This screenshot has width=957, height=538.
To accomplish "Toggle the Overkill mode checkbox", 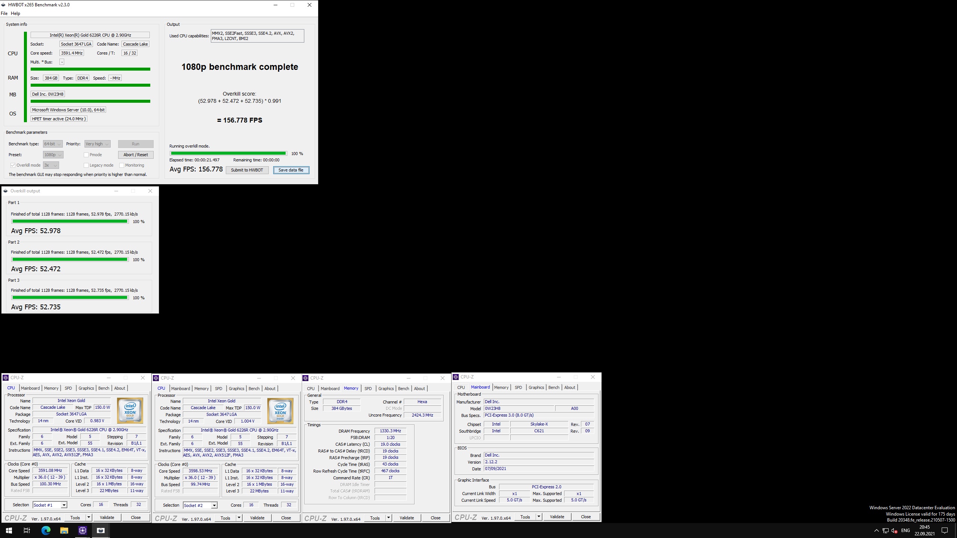I will [13, 165].
